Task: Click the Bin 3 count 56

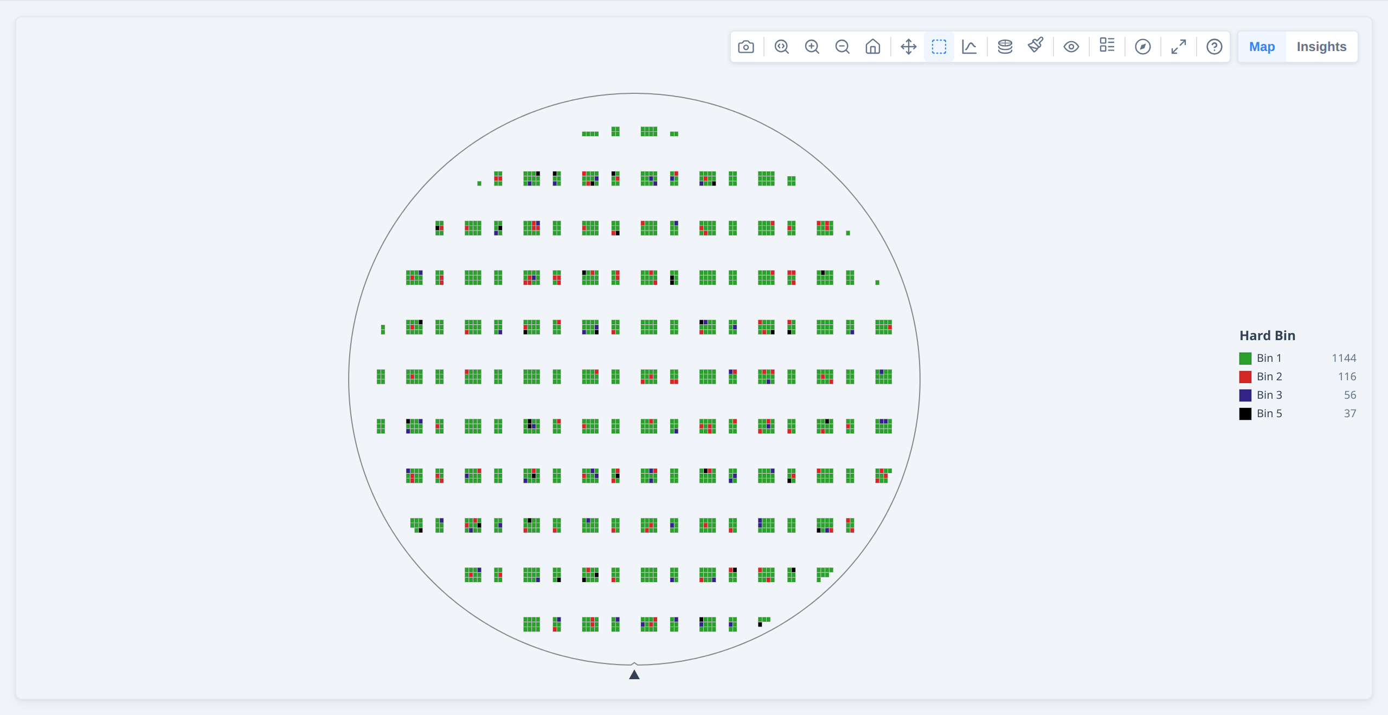Action: point(1350,395)
